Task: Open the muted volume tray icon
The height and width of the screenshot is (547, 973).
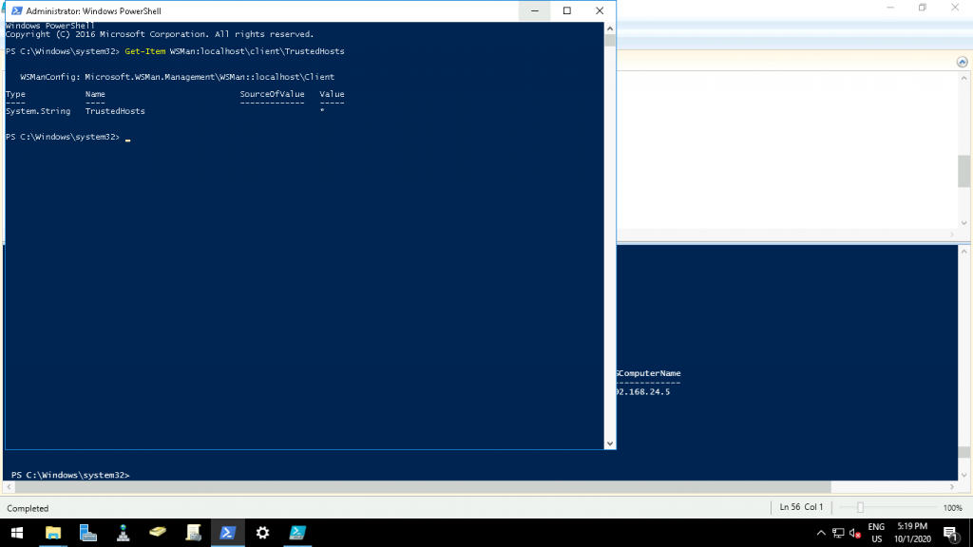Action: coord(855,533)
